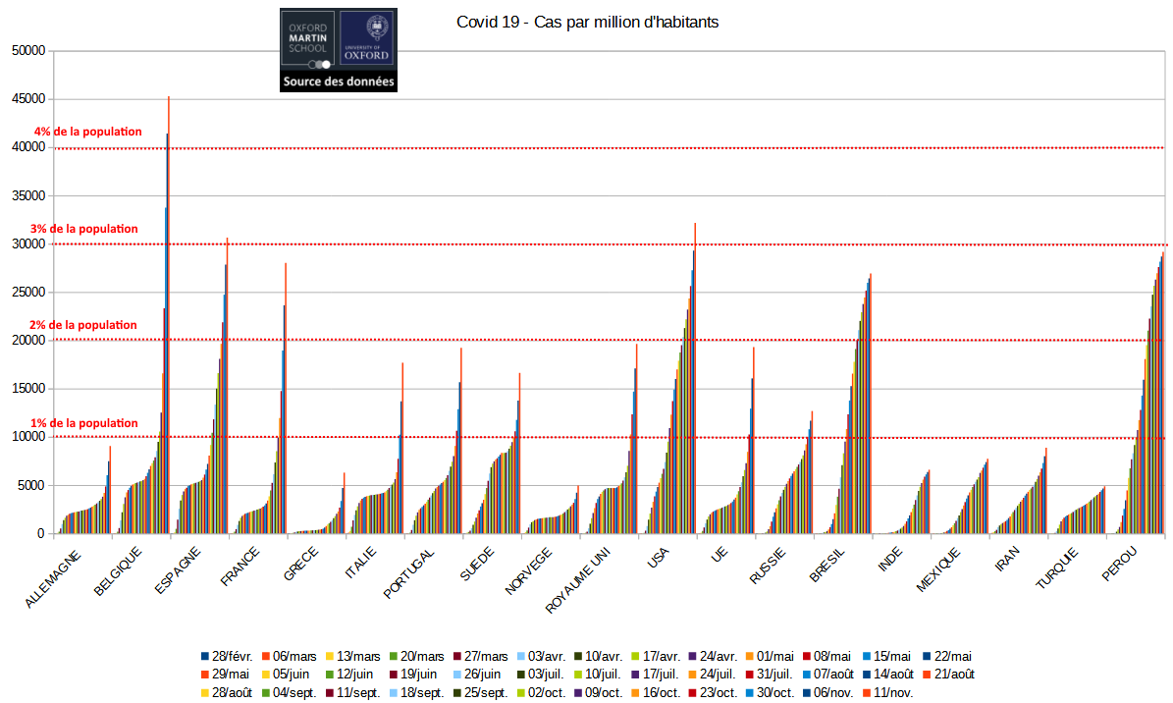The image size is (1173, 703).
Task: Click the "4% de la population" threshold label
Action: tap(88, 132)
